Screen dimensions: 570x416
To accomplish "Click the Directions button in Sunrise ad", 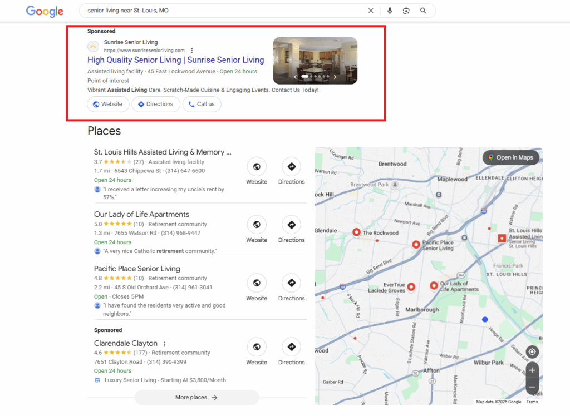I will coord(156,104).
